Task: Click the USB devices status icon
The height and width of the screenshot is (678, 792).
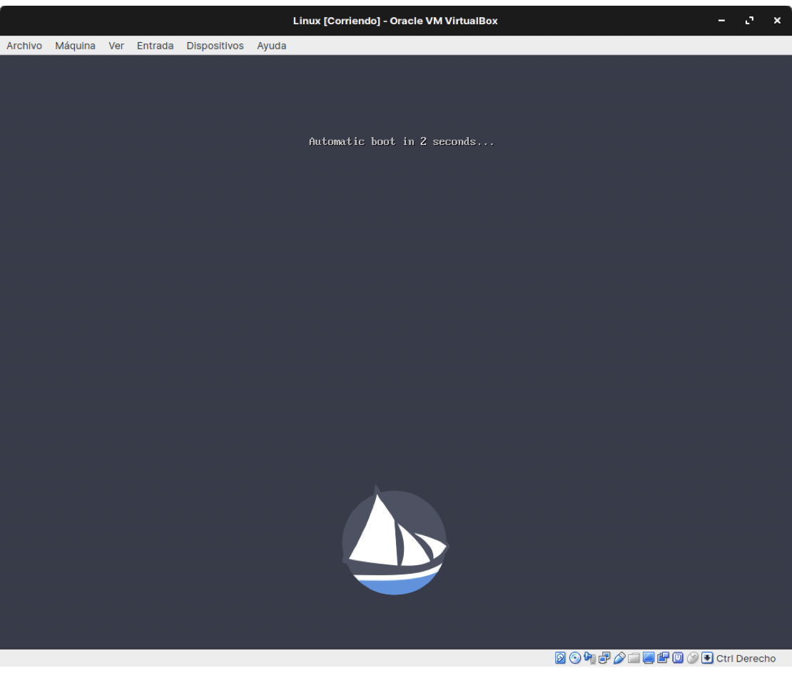Action: point(619,658)
